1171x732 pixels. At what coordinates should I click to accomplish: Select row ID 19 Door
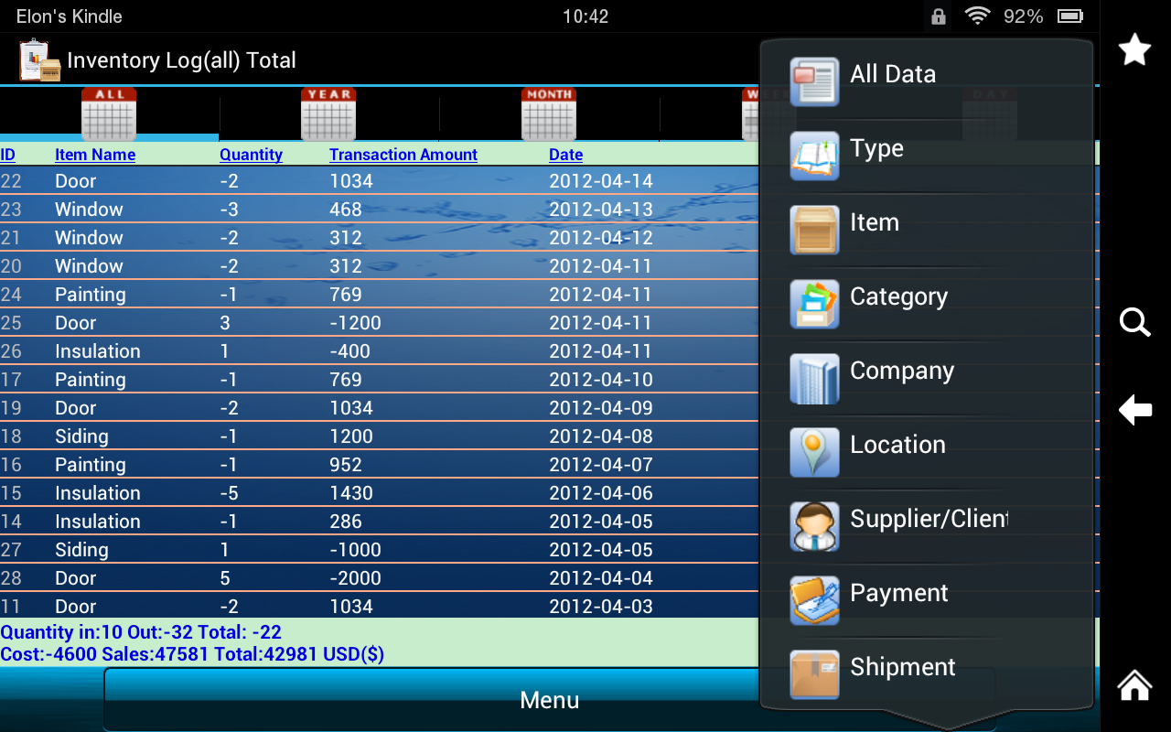[x=380, y=408]
